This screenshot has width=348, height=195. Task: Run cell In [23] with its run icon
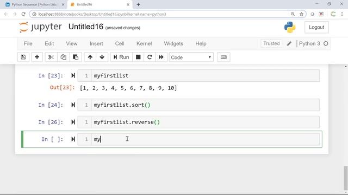click(73, 76)
